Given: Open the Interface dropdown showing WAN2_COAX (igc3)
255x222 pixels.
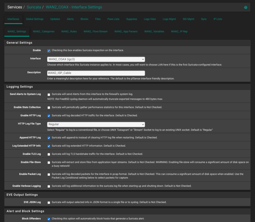Looking at the screenshot, I should tap(96, 59).
